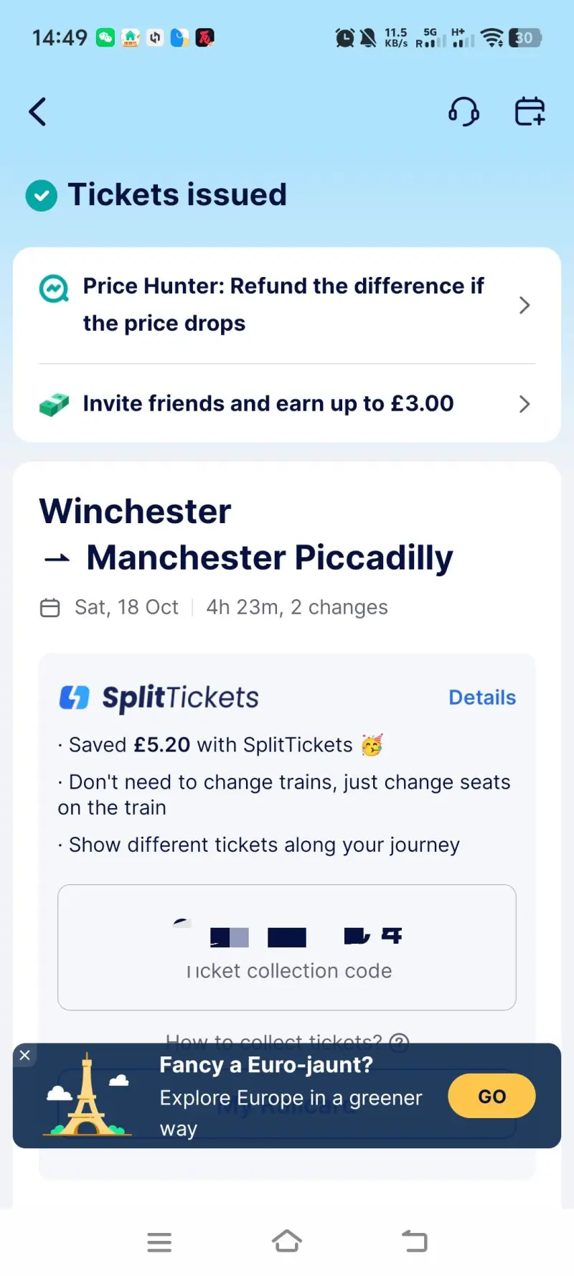The image size is (574, 1276).
Task: Tap the Android home button
Action: [x=287, y=1242]
